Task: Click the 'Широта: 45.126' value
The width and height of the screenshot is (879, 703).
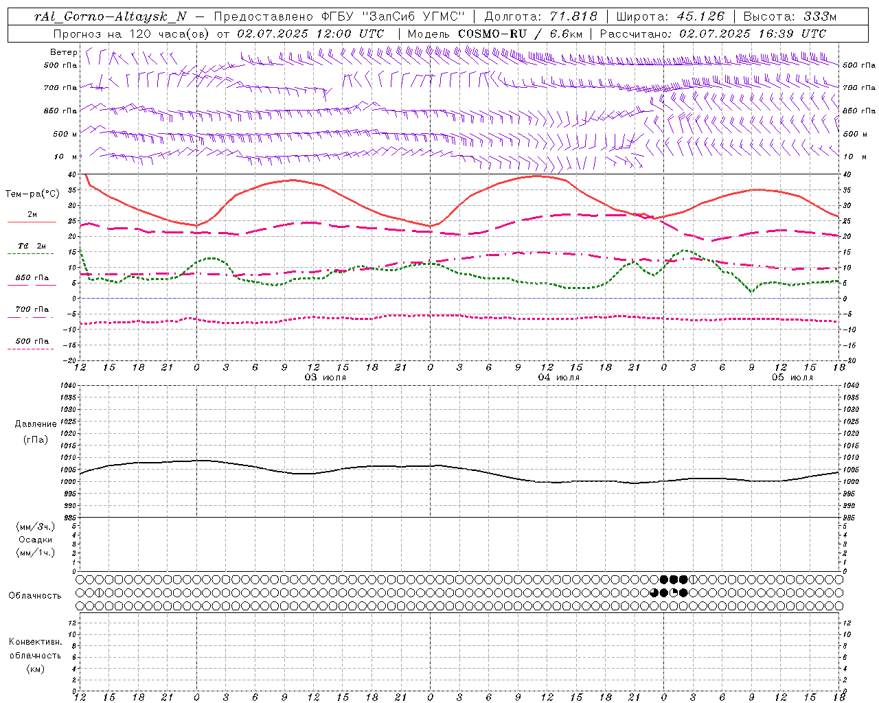Action: click(670, 16)
